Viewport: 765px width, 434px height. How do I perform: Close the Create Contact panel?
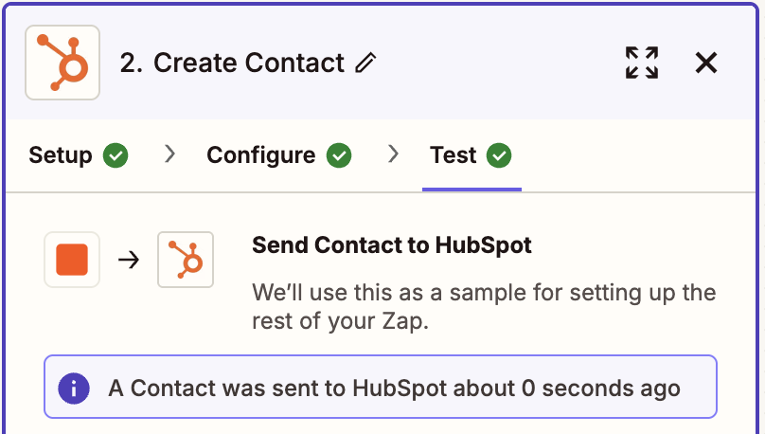706,63
